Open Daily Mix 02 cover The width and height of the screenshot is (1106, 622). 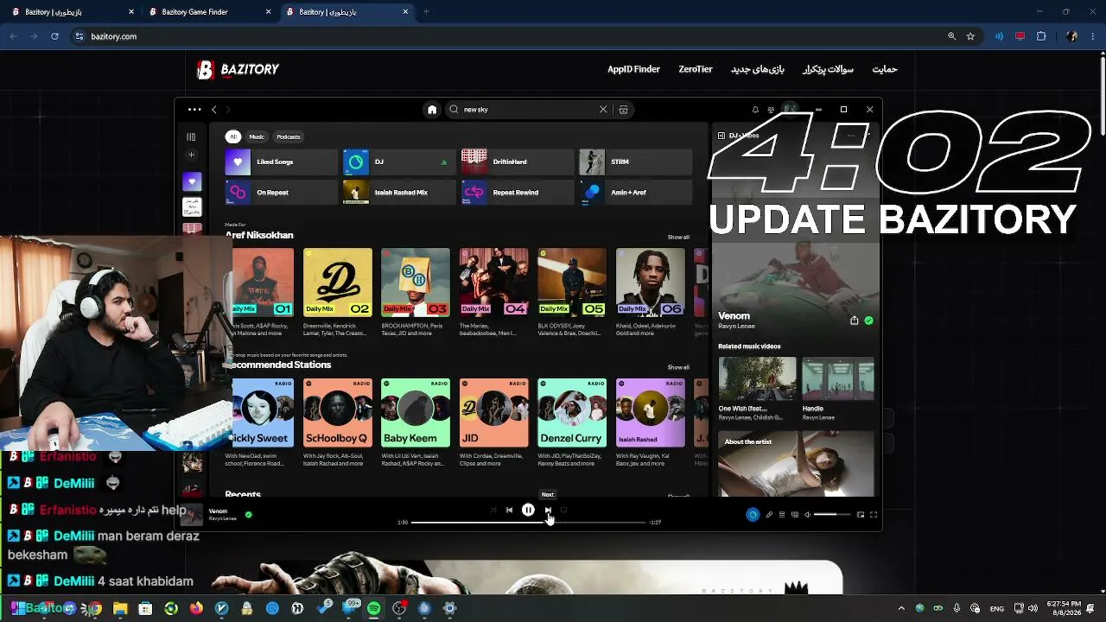338,282
